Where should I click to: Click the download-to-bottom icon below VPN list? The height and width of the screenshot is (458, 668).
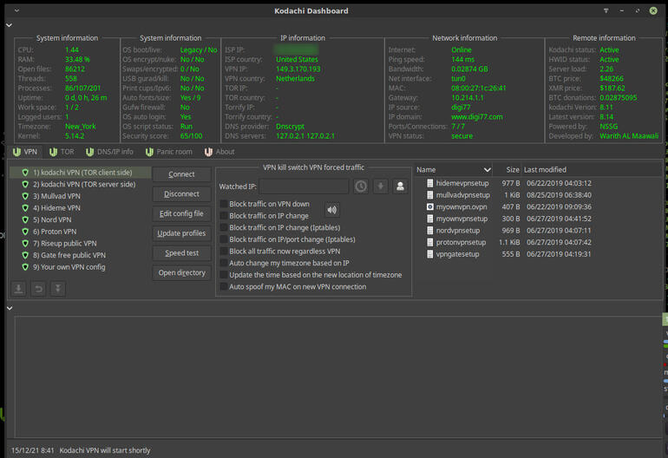pyautogui.click(x=58, y=289)
